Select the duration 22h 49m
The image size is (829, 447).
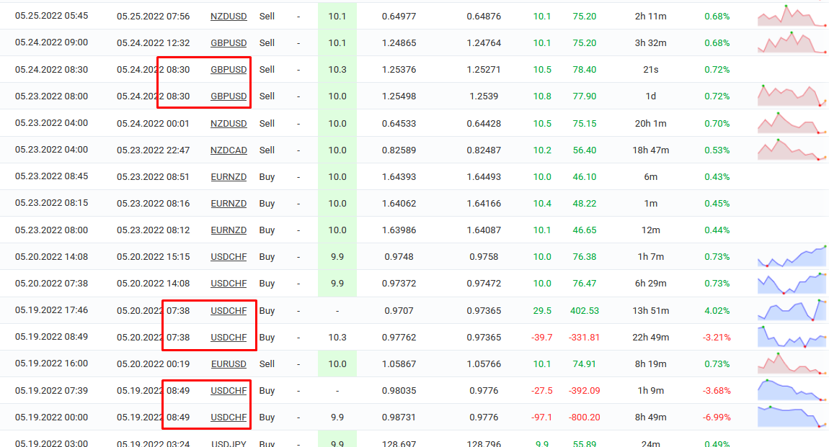coord(651,337)
